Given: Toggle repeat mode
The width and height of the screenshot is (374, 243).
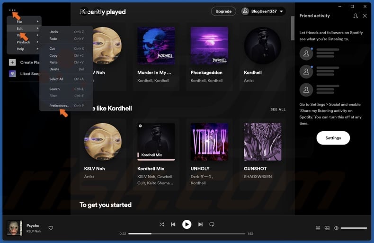Looking at the screenshot, I should coord(212,225).
